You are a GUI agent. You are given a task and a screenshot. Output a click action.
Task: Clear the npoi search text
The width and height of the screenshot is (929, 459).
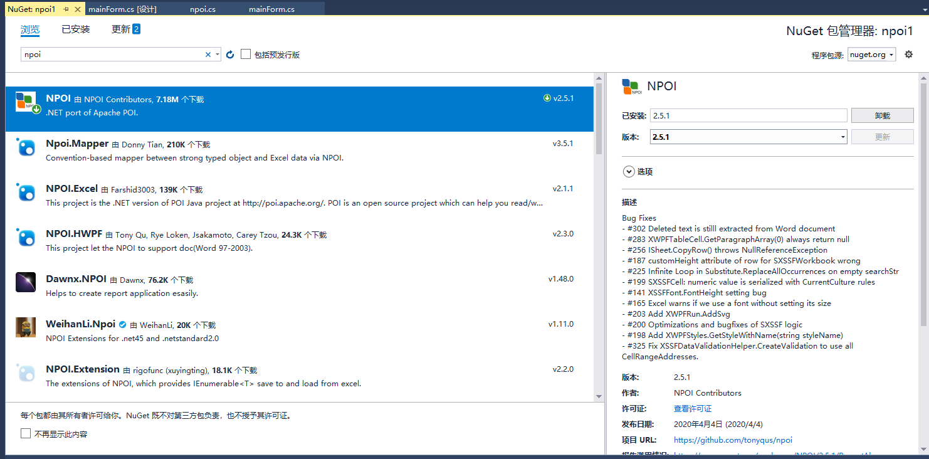pos(208,55)
